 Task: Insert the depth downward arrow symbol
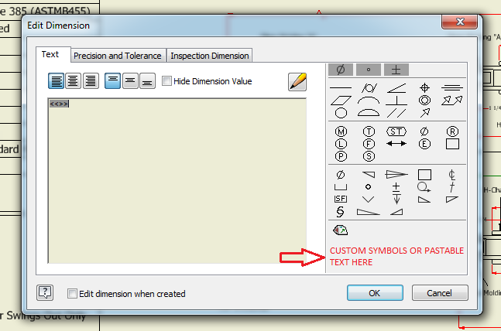[396, 200]
